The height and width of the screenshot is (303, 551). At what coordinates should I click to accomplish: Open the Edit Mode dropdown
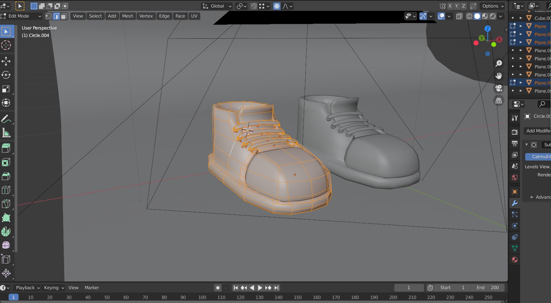coord(21,16)
